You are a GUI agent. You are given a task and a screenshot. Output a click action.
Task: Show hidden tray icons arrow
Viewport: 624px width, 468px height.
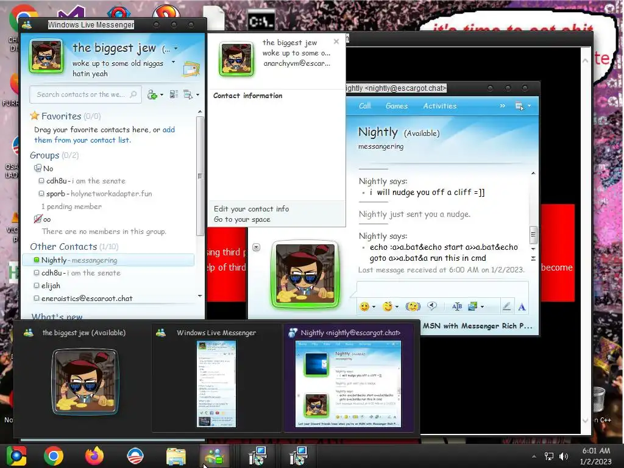pyautogui.click(x=534, y=456)
